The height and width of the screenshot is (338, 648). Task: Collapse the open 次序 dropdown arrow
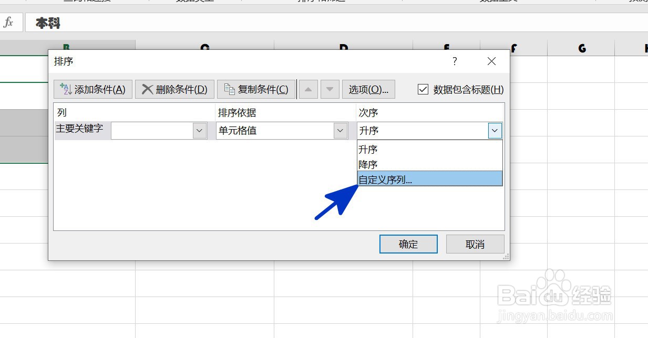click(x=495, y=130)
